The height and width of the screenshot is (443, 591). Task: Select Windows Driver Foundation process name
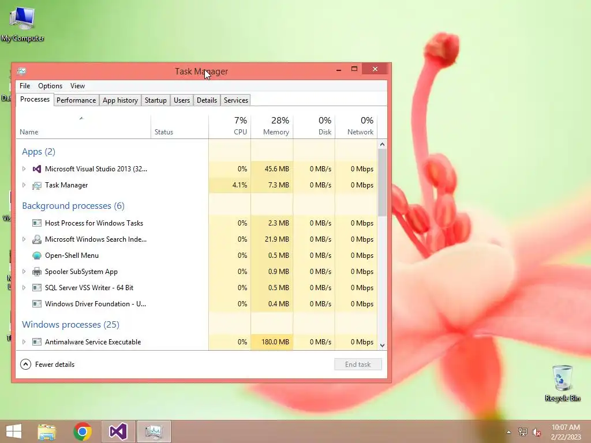coord(95,304)
